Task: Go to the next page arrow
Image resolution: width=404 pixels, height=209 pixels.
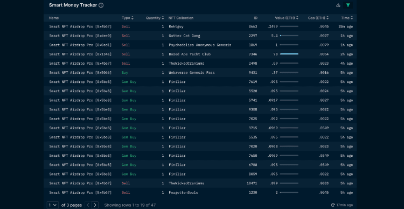Action: (95, 205)
